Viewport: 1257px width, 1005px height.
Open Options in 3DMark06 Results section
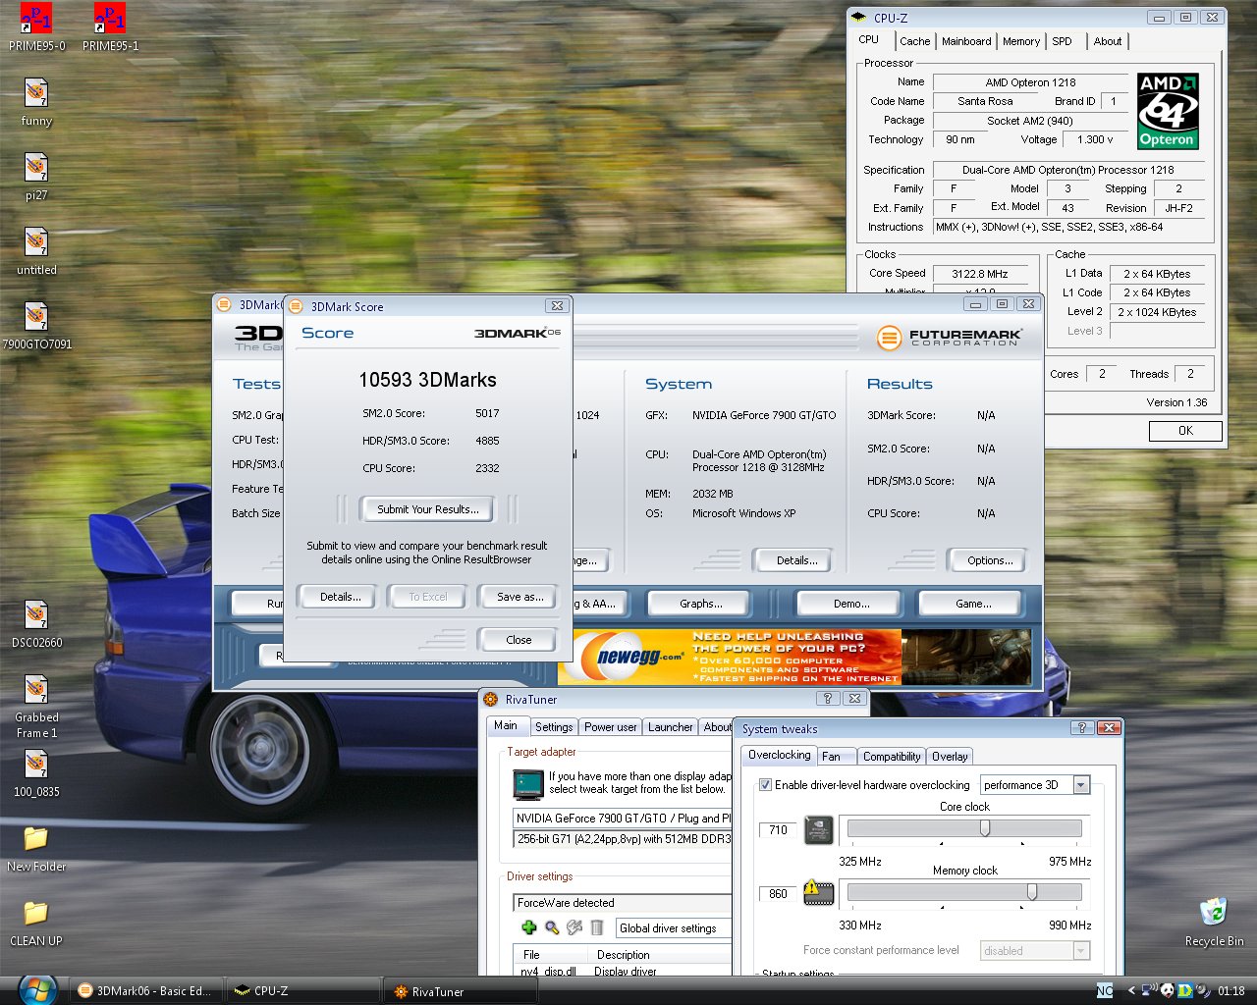click(990, 560)
